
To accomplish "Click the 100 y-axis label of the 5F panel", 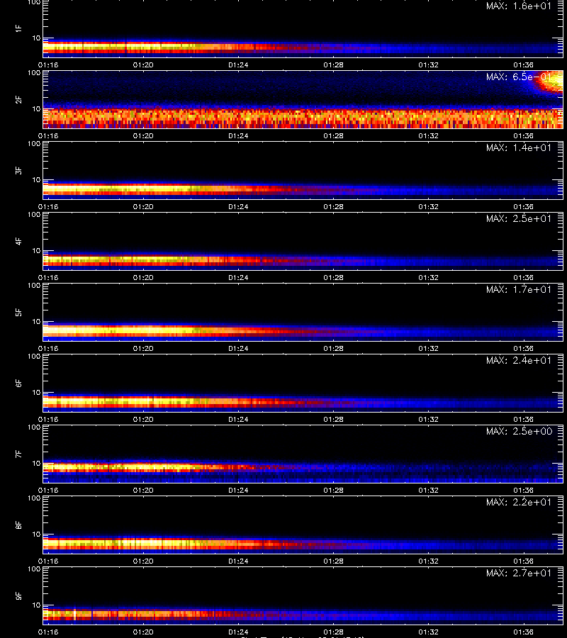I will [34, 286].
